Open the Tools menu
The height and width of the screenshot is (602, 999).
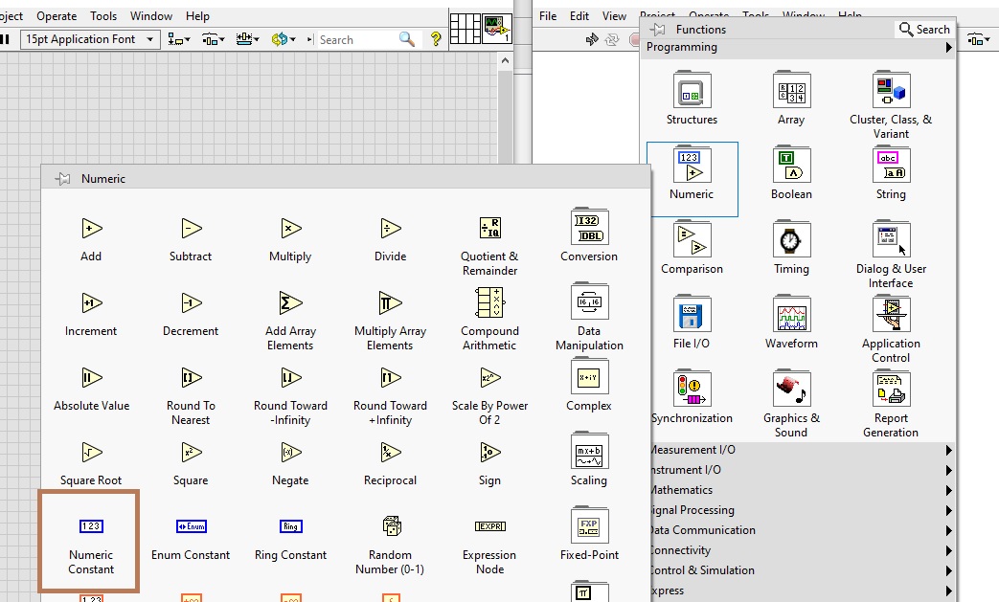point(103,16)
